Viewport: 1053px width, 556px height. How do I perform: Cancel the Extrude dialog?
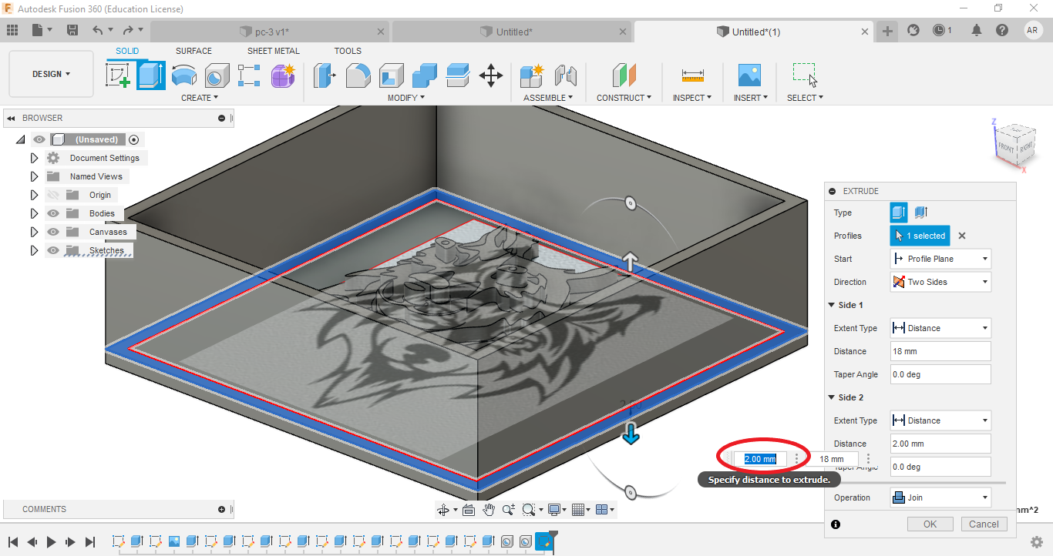click(984, 524)
